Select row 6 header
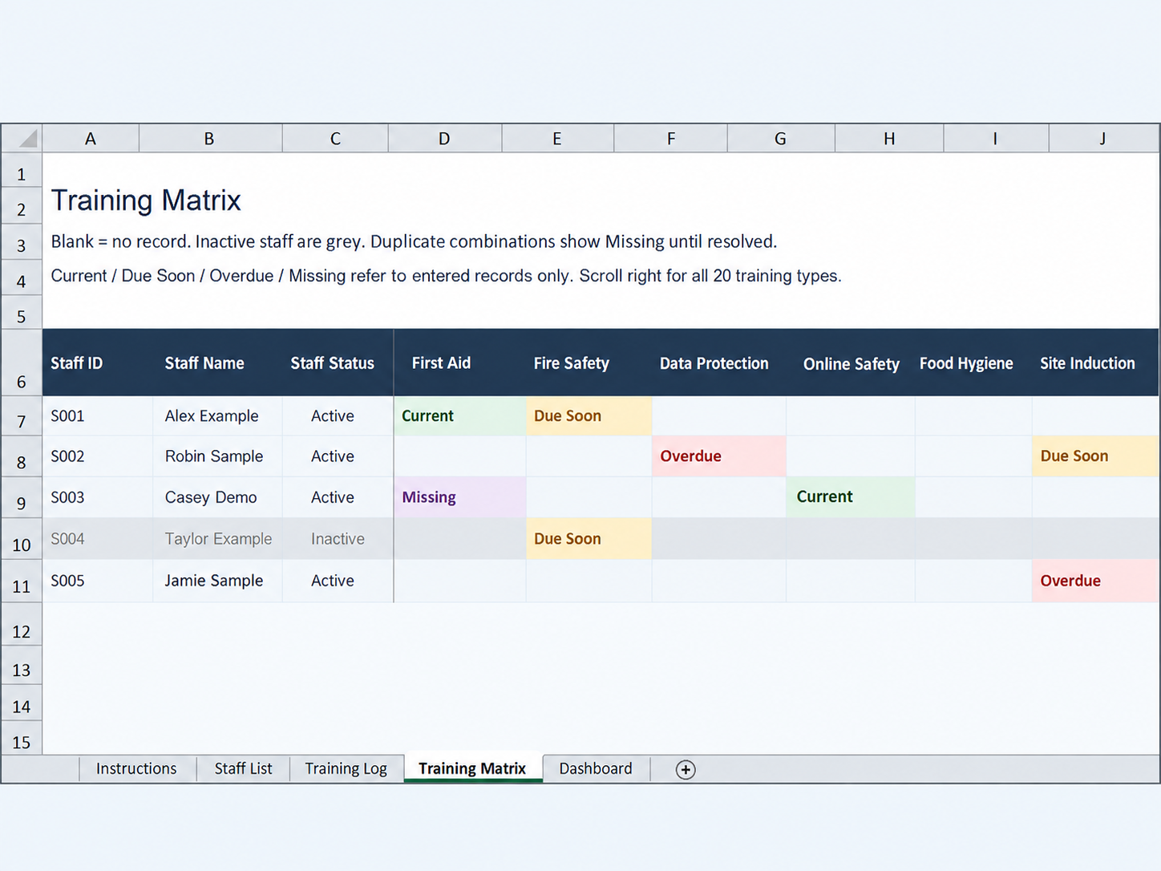1161x871 pixels. coord(22,363)
